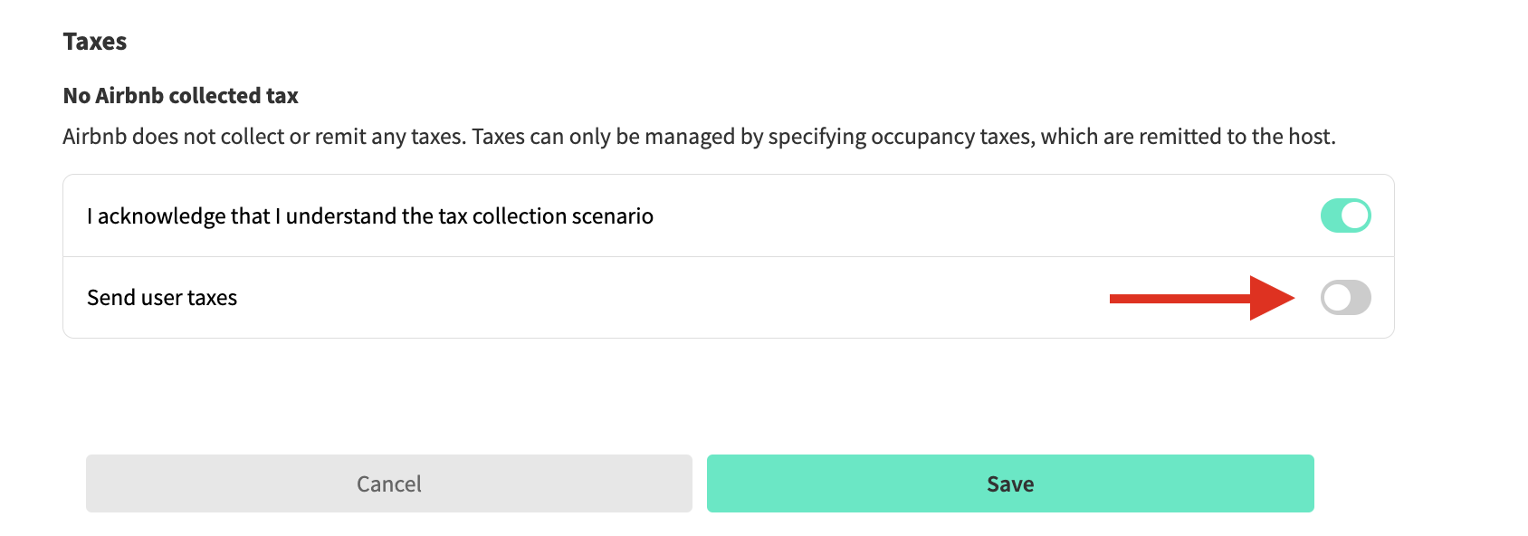Viewport: 1528px width, 536px height.
Task: Click the gray Send user taxes knob
Action: pyautogui.click(x=1336, y=297)
